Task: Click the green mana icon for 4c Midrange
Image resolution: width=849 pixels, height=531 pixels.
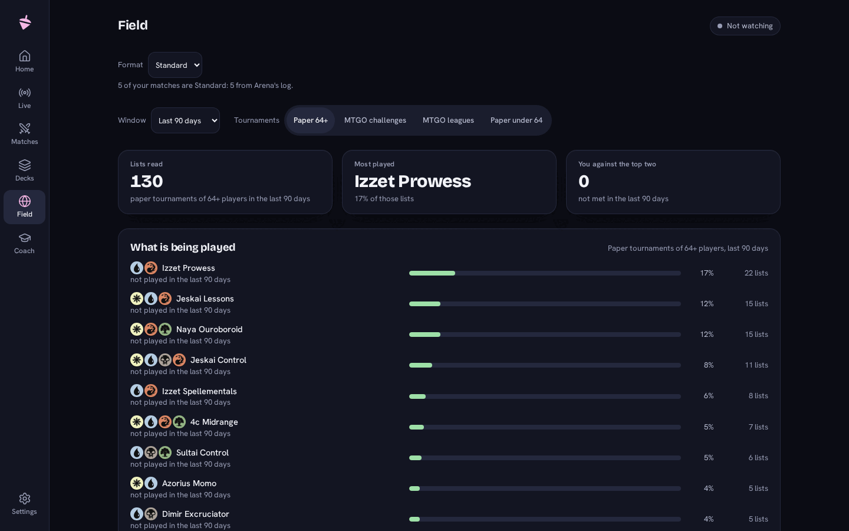Action: point(179,422)
